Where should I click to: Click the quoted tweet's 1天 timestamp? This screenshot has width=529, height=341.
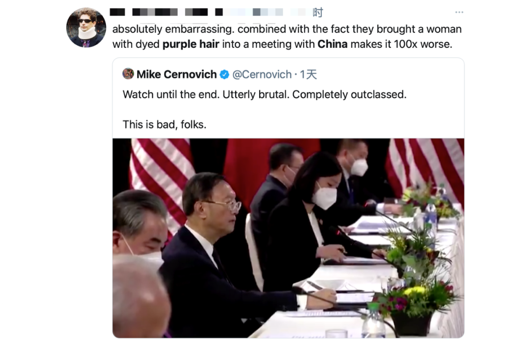coord(309,74)
